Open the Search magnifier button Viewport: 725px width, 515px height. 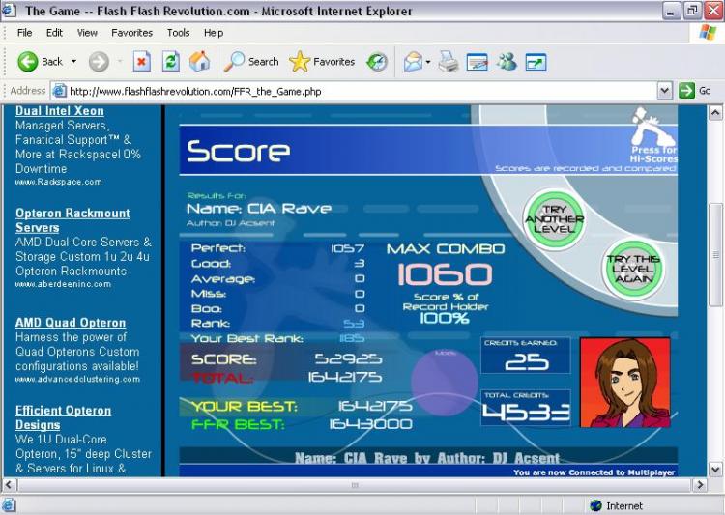click(x=251, y=62)
